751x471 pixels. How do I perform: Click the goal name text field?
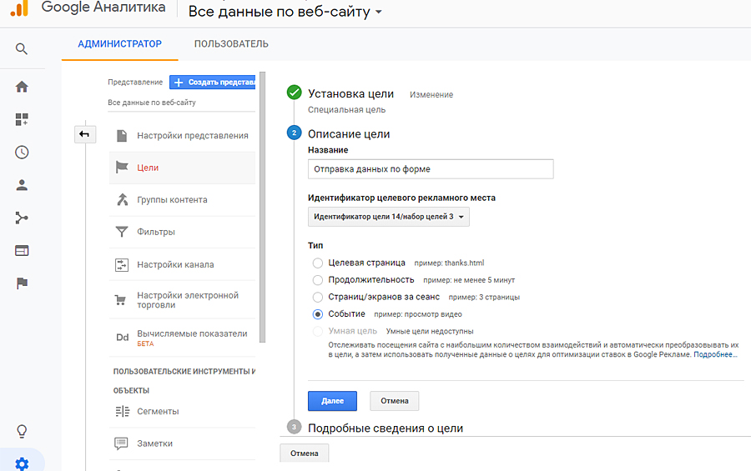click(431, 169)
